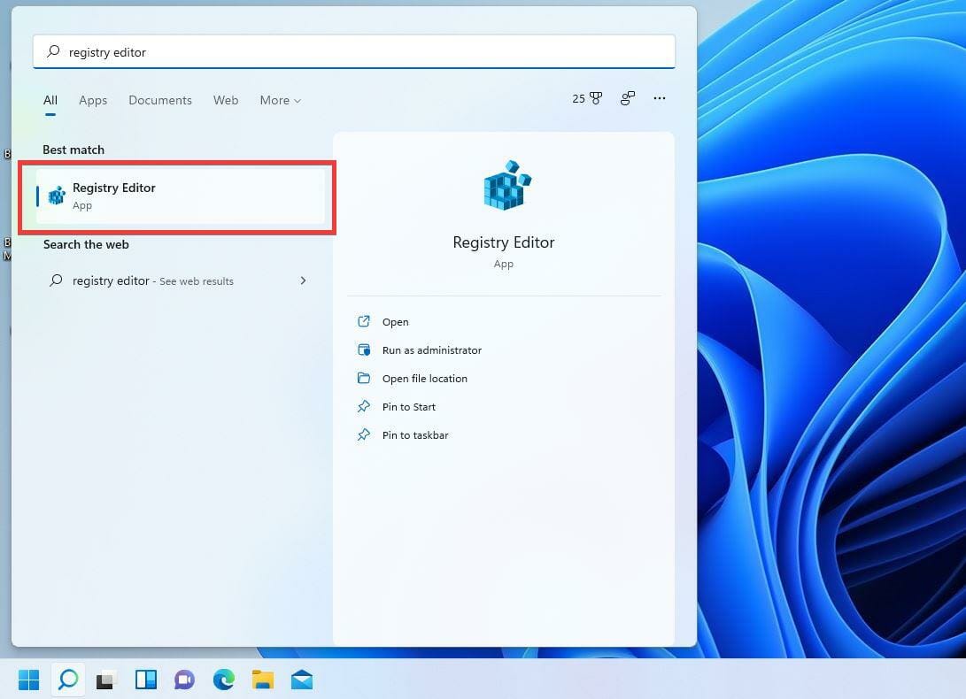Open Widgets from the taskbar
The width and height of the screenshot is (966, 699).
[146, 680]
